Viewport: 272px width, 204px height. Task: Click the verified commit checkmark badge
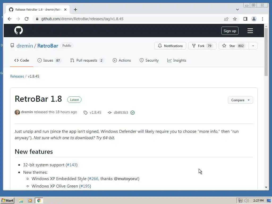133,113
